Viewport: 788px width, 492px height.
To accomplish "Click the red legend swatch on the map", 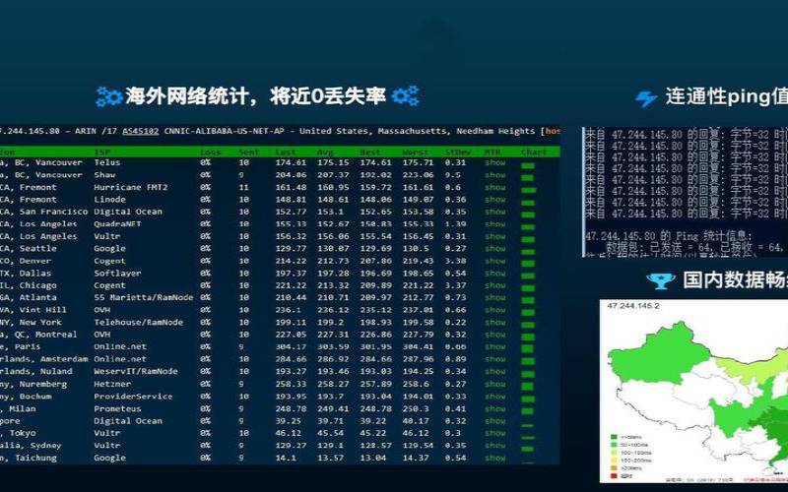I will [614, 475].
